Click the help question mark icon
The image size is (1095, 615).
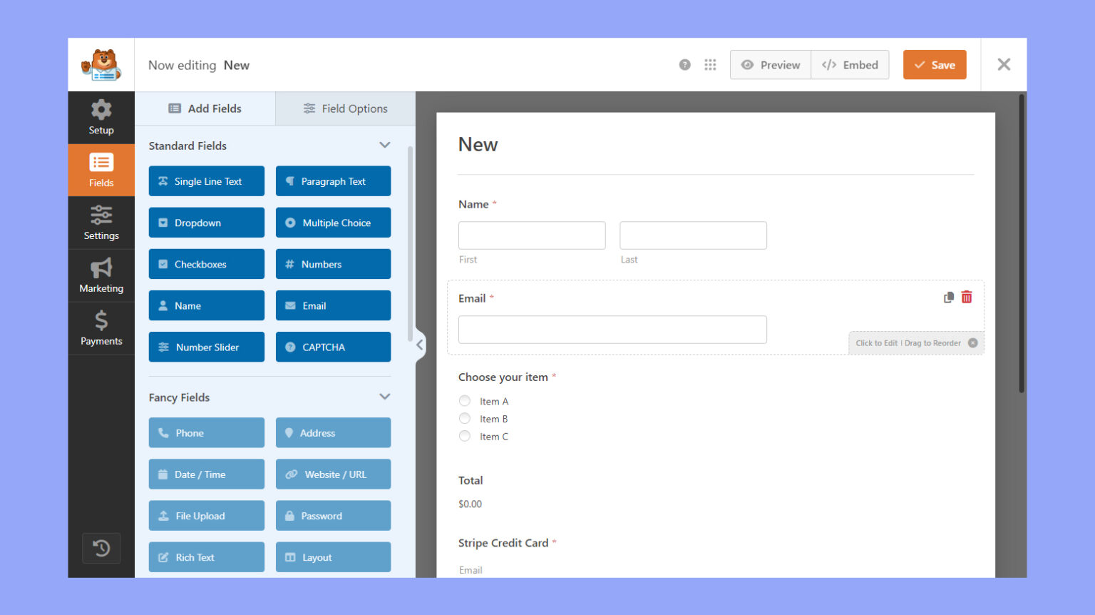(684, 65)
